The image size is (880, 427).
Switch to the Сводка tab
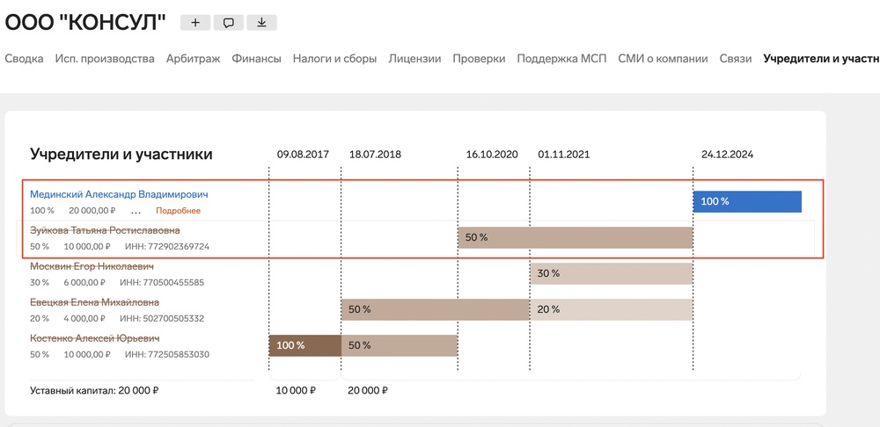24,59
